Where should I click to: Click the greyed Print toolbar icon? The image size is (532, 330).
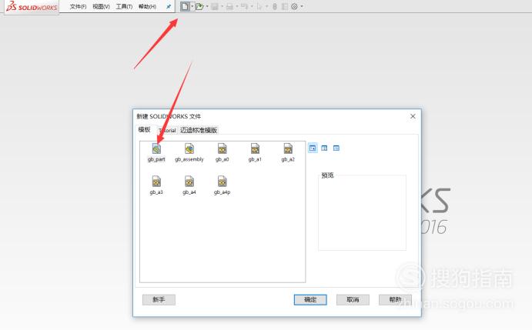[x=229, y=6]
